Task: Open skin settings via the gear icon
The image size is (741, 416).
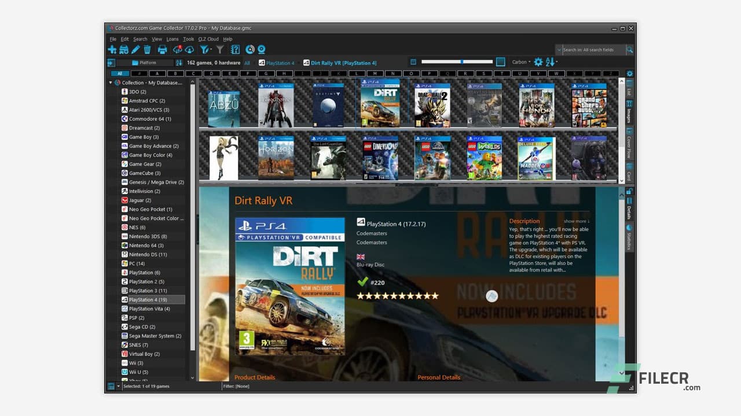Action: (x=538, y=61)
